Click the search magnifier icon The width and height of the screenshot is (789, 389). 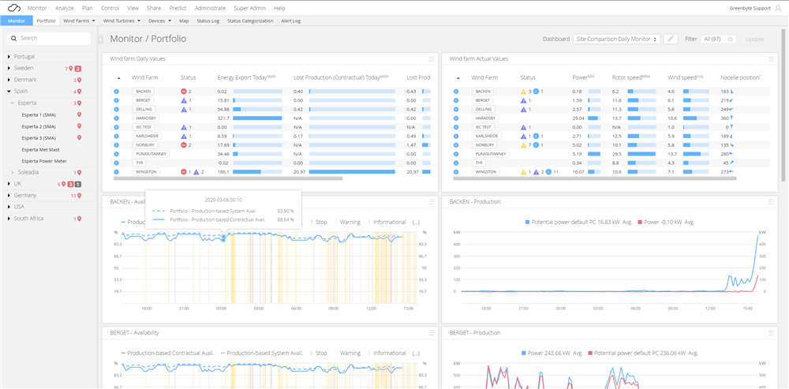click(x=14, y=38)
